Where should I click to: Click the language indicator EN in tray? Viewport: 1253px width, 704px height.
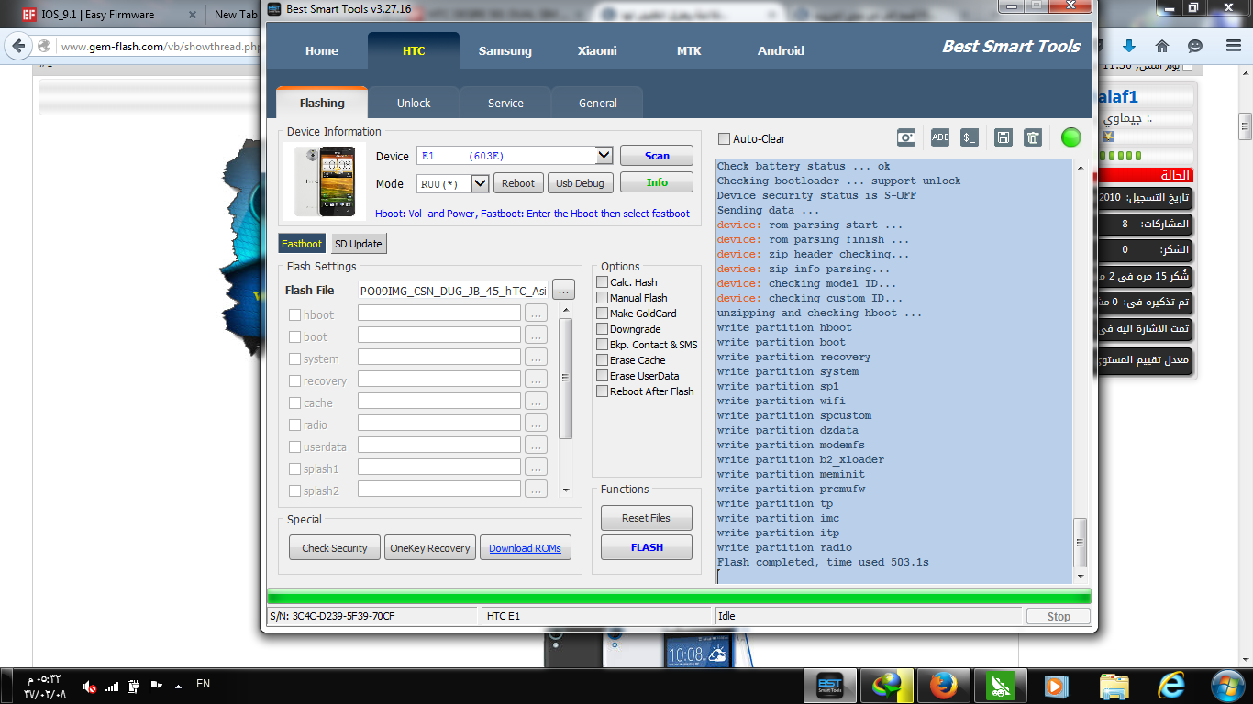(x=204, y=684)
